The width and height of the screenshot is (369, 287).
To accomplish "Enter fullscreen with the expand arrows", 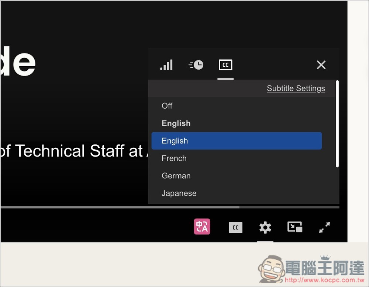I will pyautogui.click(x=324, y=228).
